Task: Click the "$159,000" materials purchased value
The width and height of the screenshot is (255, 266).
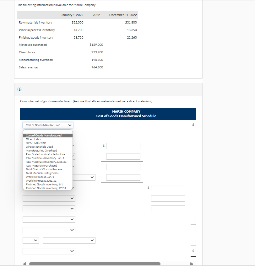Action: point(96,45)
